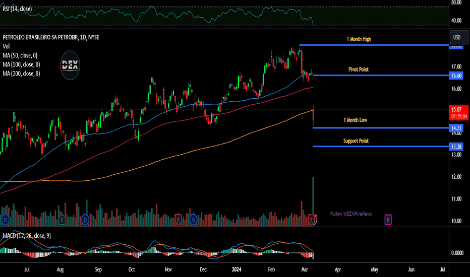Select the Vol indicator legend
Image resolution: width=470 pixels, height=277 pixels.
[6, 46]
